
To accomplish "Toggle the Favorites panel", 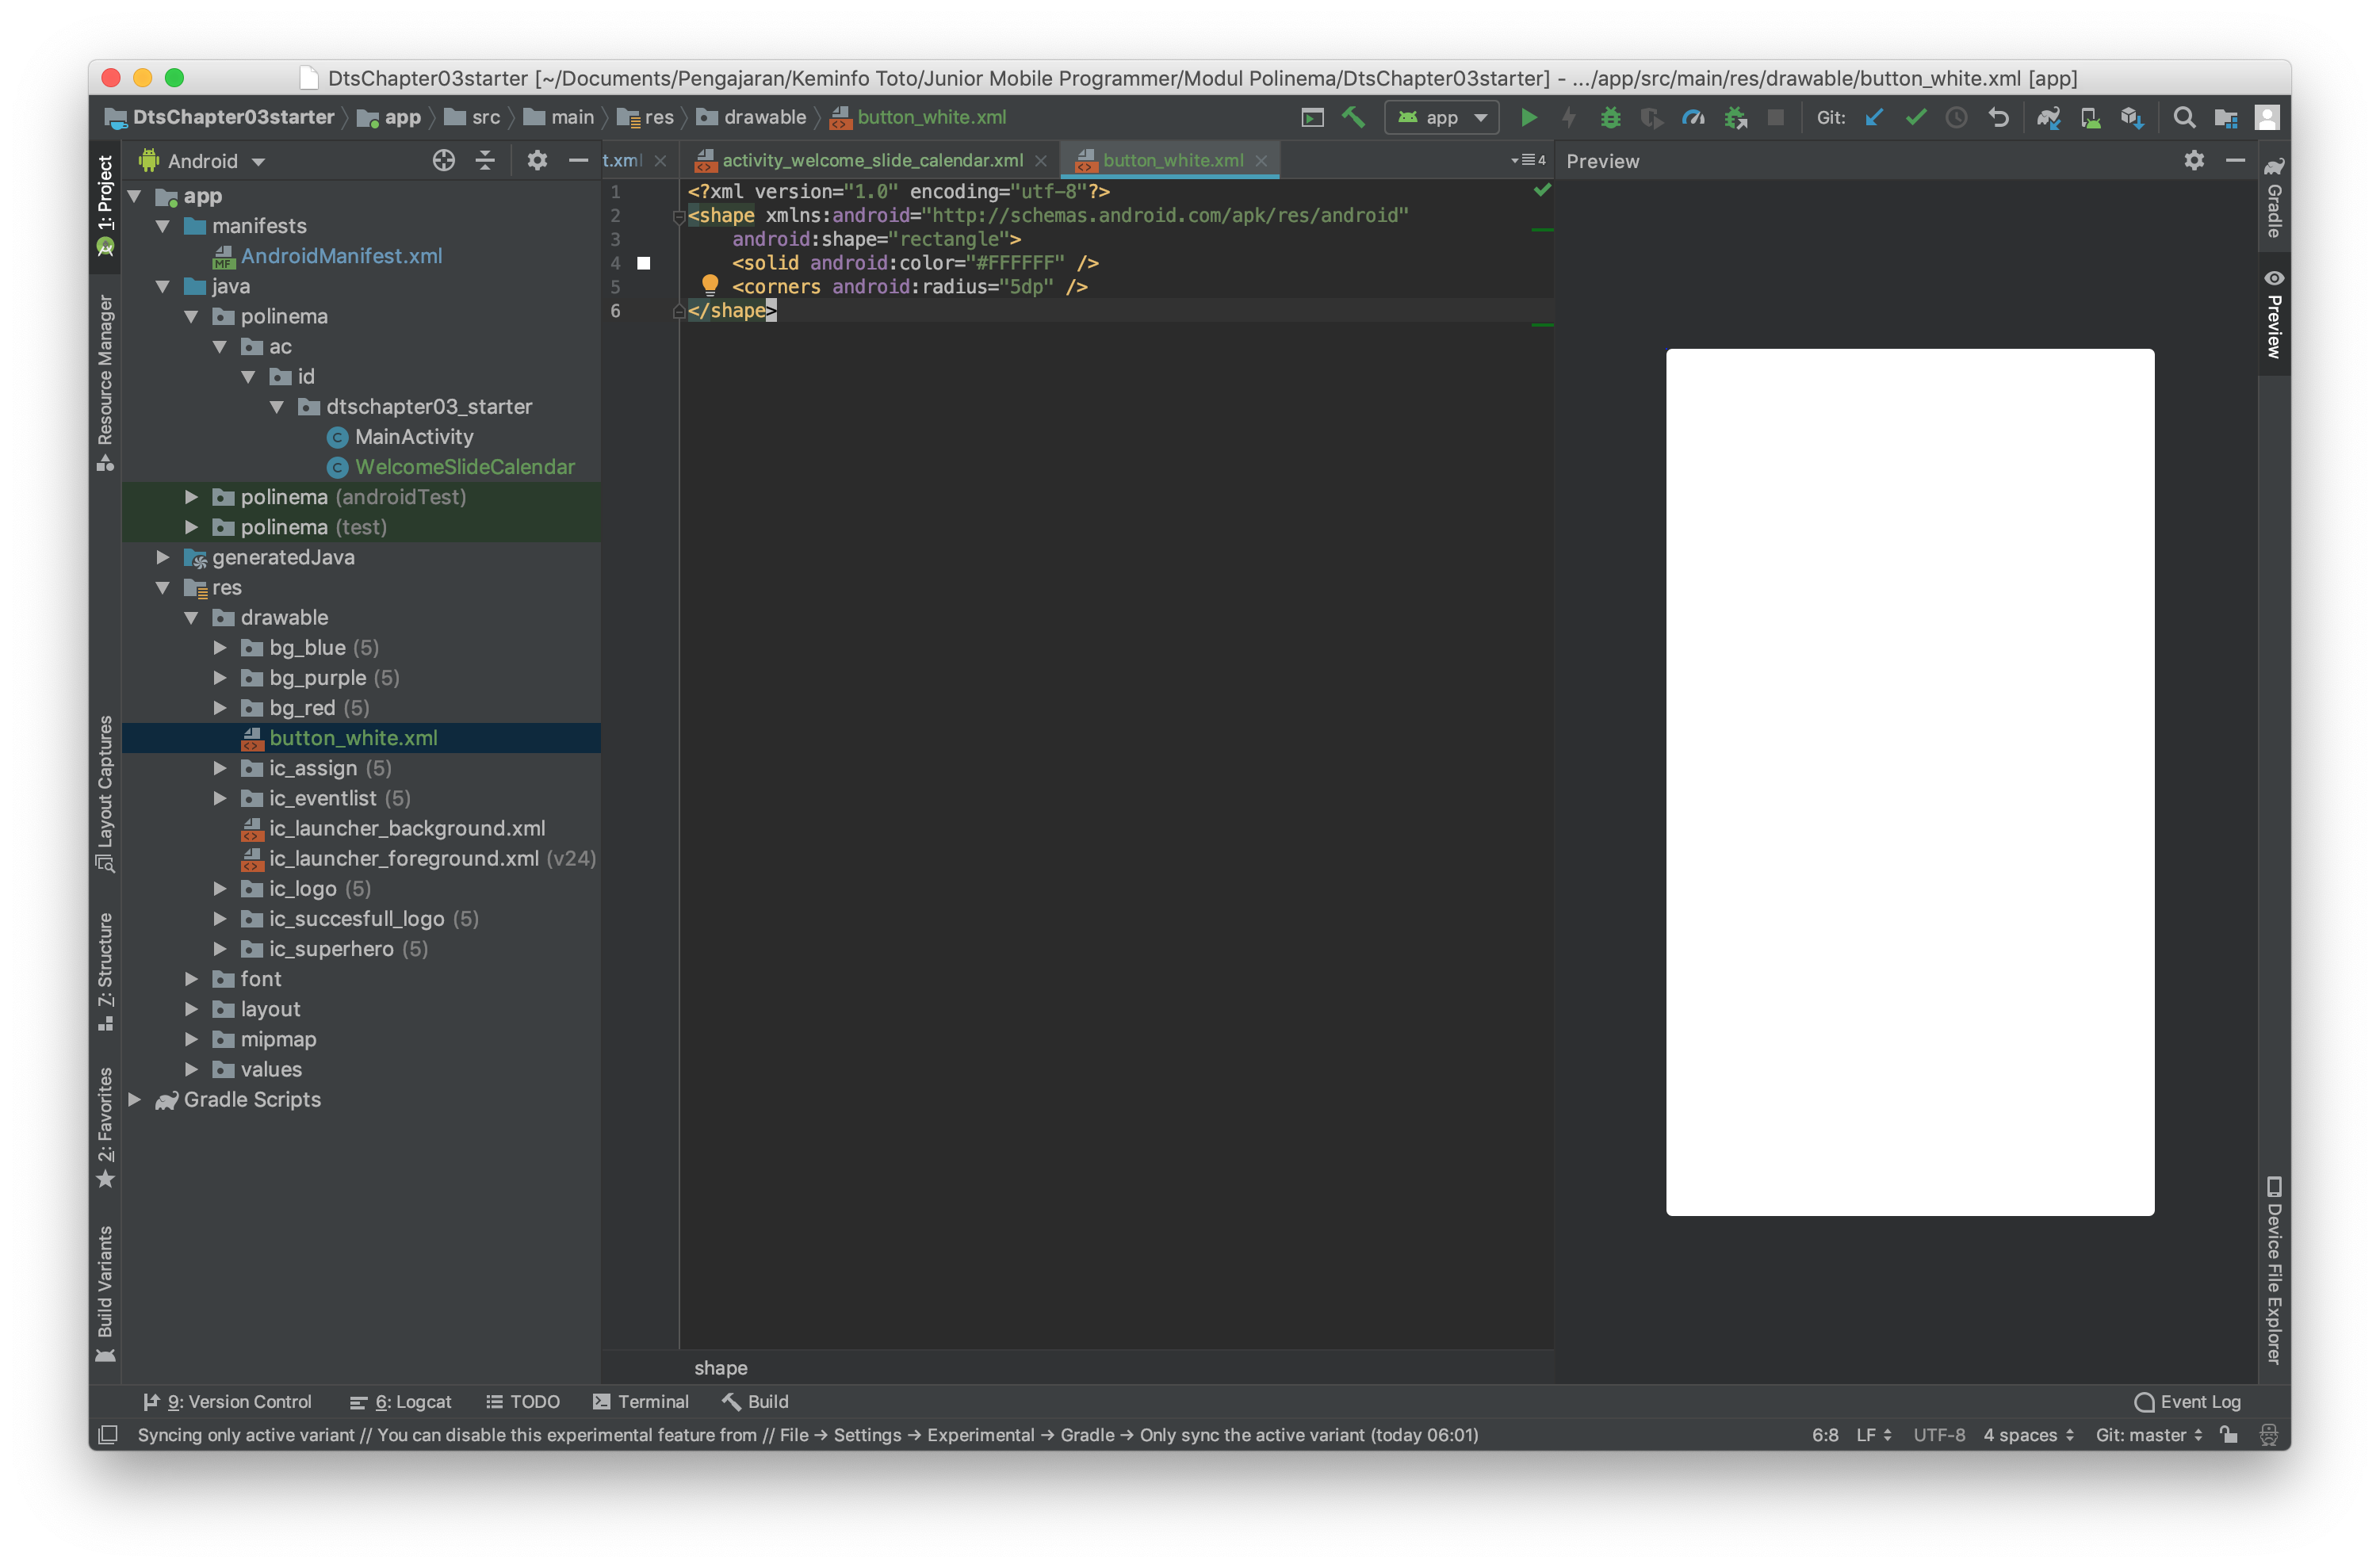I will [x=105, y=1127].
